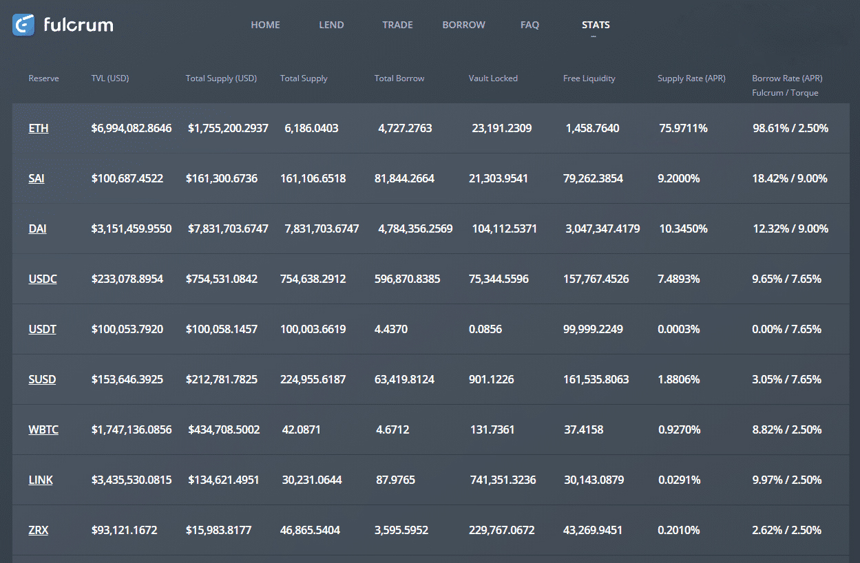Click DAI vault locked 104,112.5371
Viewport: 860px width, 563px height.
pyautogui.click(x=505, y=229)
